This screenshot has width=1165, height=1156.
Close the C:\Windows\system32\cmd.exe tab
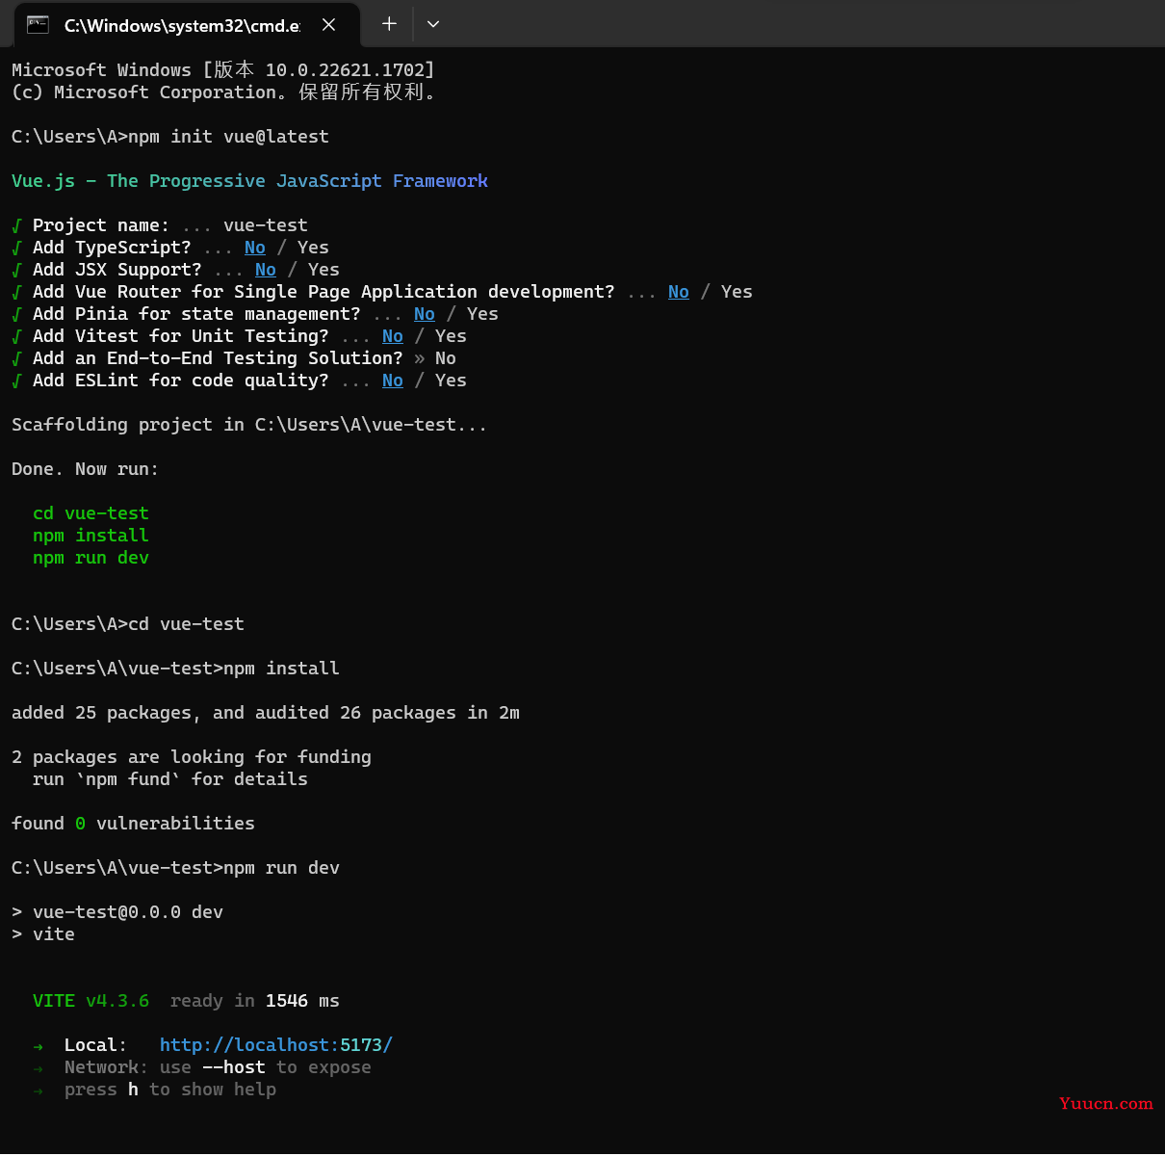pos(328,25)
